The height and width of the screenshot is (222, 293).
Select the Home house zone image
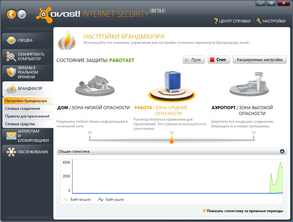95,85
